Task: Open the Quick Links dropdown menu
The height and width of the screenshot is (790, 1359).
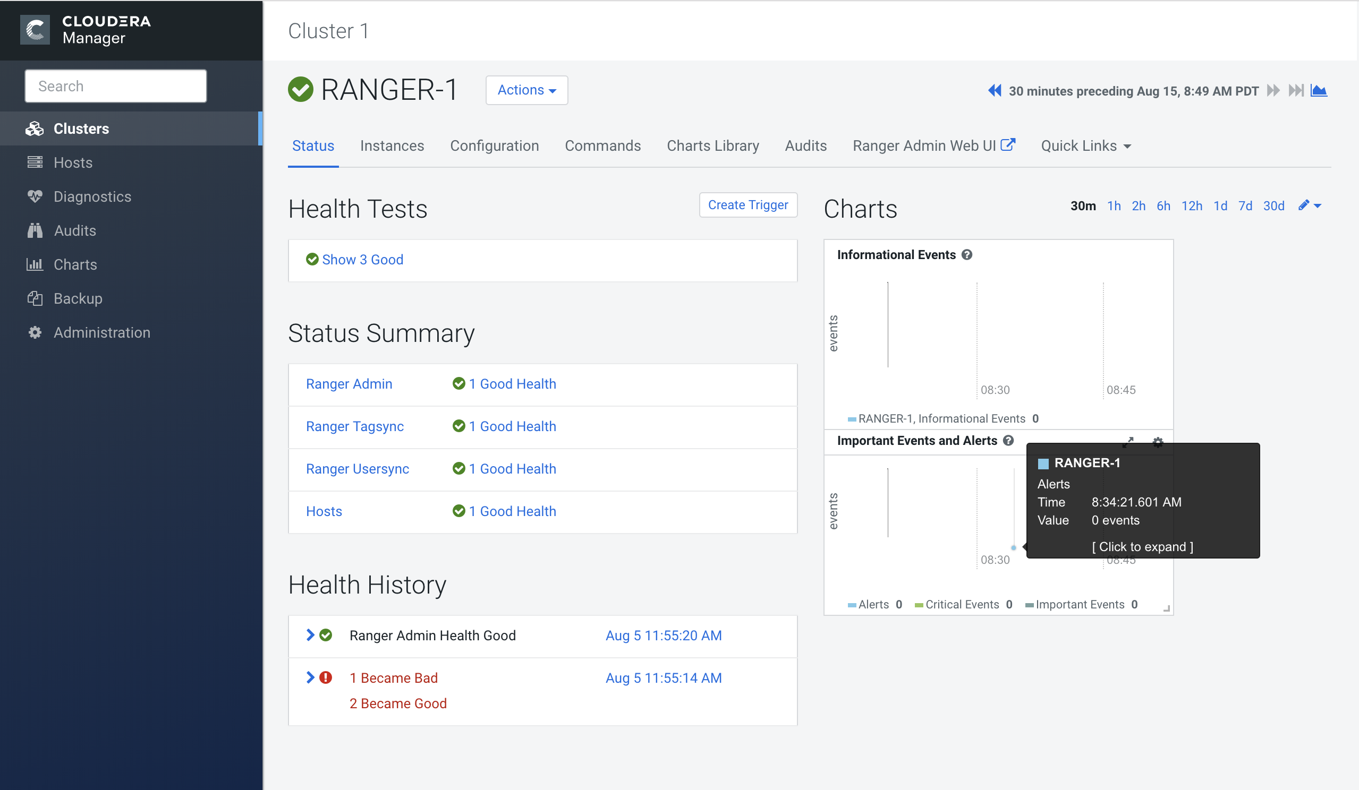Action: pyautogui.click(x=1085, y=146)
